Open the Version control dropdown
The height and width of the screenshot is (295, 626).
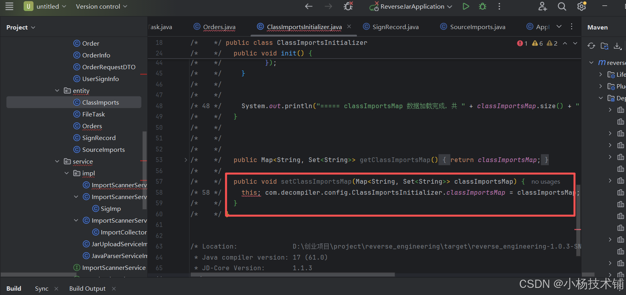(101, 6)
